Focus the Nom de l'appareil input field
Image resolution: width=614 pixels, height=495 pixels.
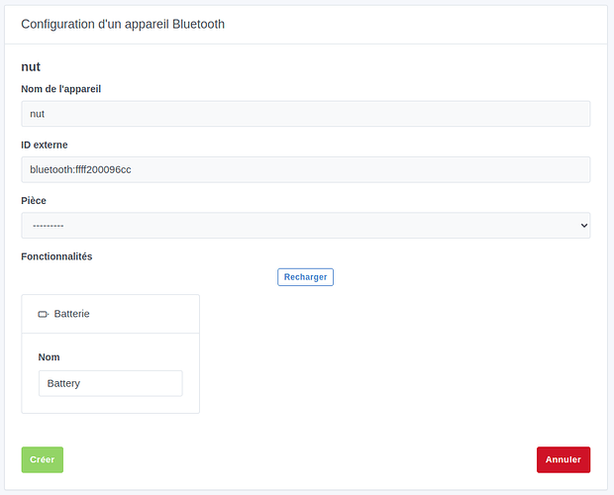point(305,114)
